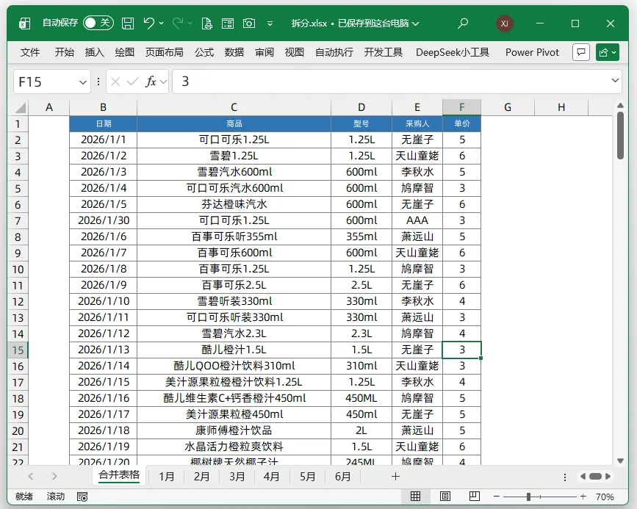
Task: Click the formula bar three-dot handle
Action: [98, 82]
